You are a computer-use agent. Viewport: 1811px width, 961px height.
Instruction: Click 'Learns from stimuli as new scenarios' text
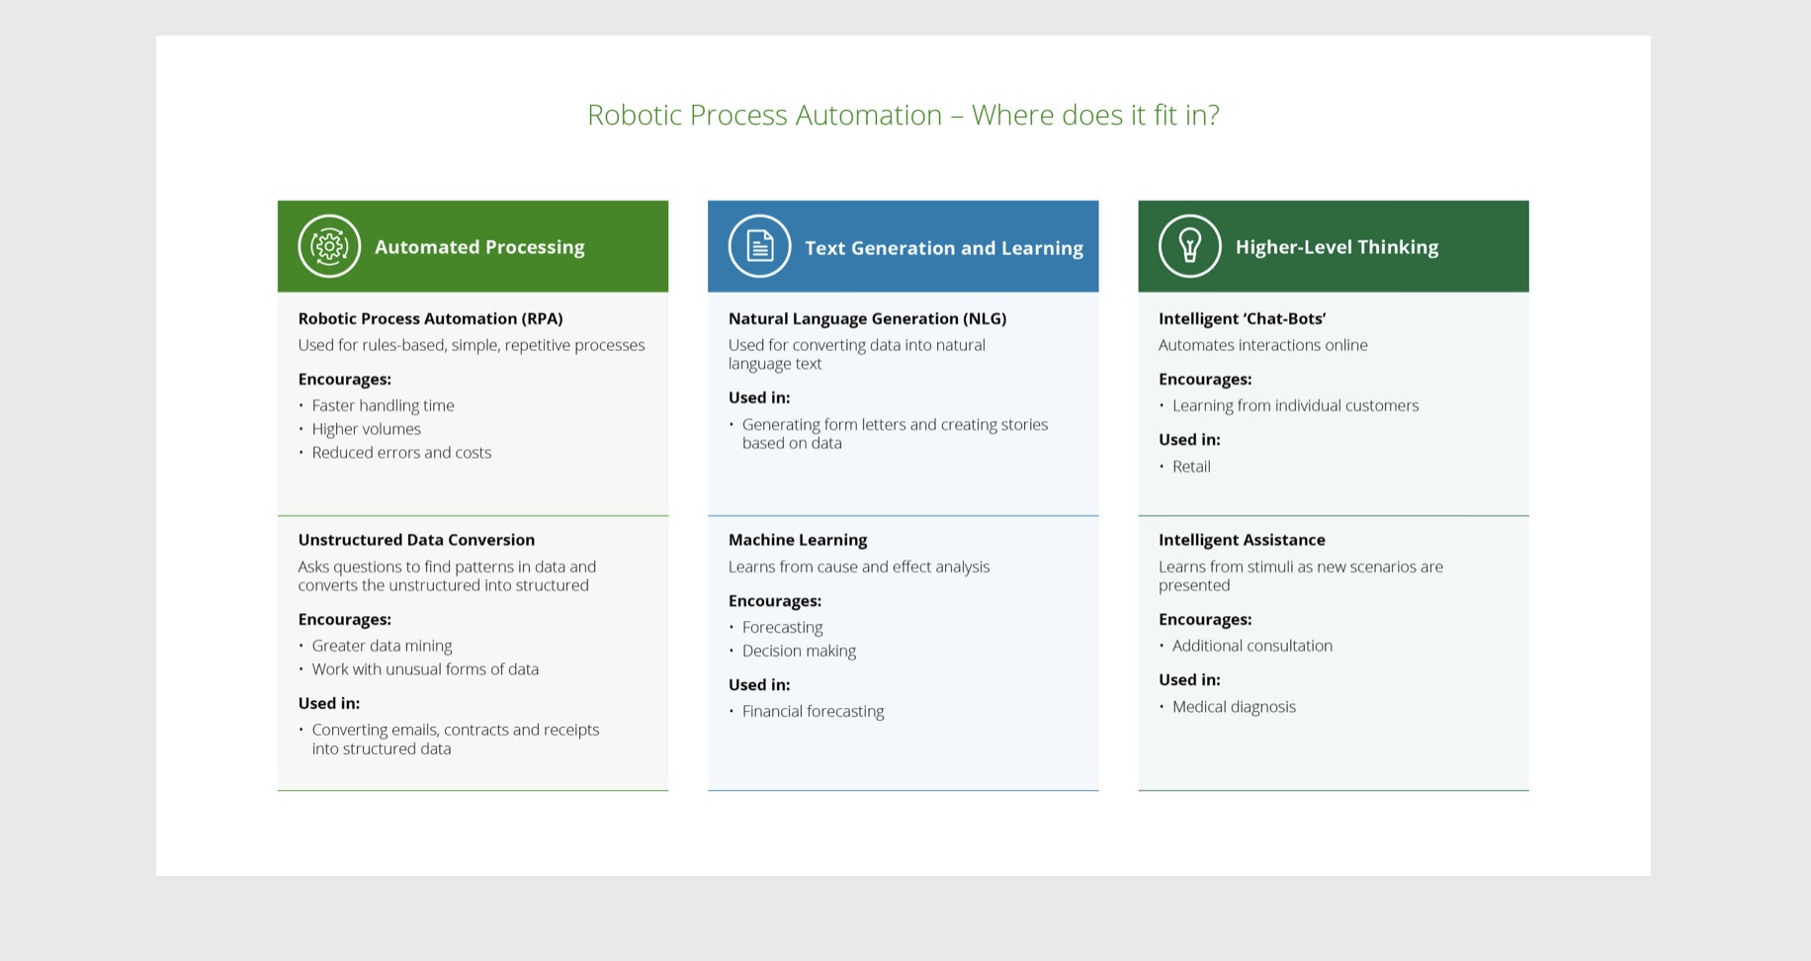(1301, 575)
